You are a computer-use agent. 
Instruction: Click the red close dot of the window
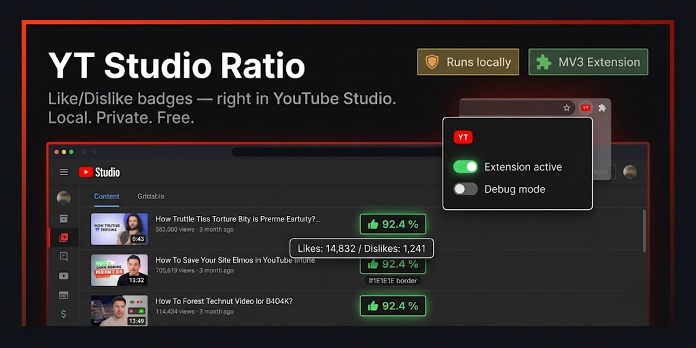click(56, 152)
